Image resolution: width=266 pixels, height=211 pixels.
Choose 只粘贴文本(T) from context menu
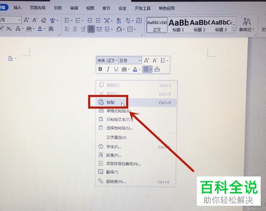(x=136, y=120)
